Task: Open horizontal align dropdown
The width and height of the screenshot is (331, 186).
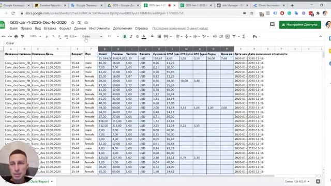Action: click(x=179, y=37)
